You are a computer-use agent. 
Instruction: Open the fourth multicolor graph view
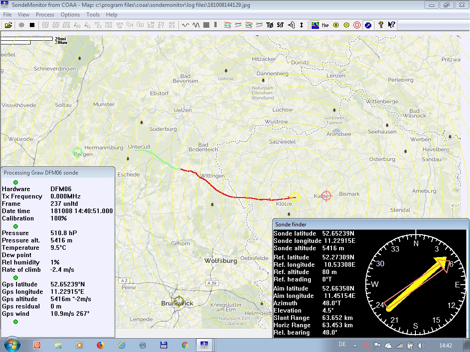259,25
